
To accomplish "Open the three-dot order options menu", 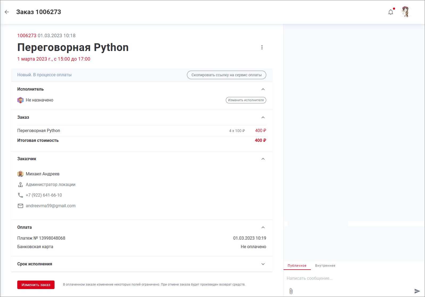I will [262, 47].
